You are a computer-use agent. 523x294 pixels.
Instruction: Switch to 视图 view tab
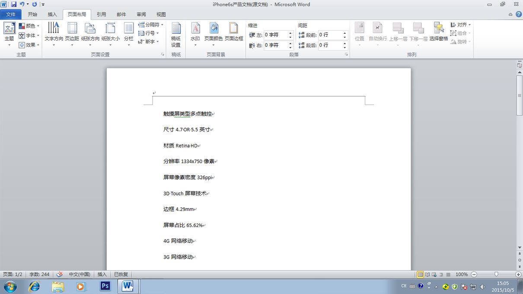pyautogui.click(x=161, y=14)
